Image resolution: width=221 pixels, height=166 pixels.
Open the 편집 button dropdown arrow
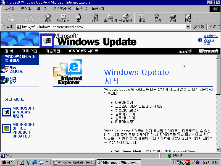(198, 18)
